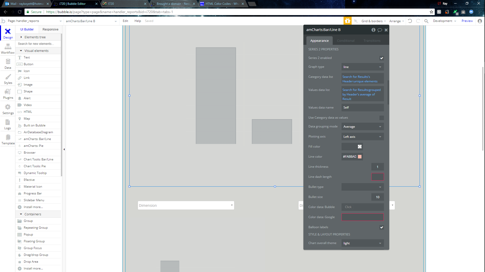Open the Bullet type dropdown
Image resolution: width=485 pixels, height=272 pixels.
click(362, 187)
